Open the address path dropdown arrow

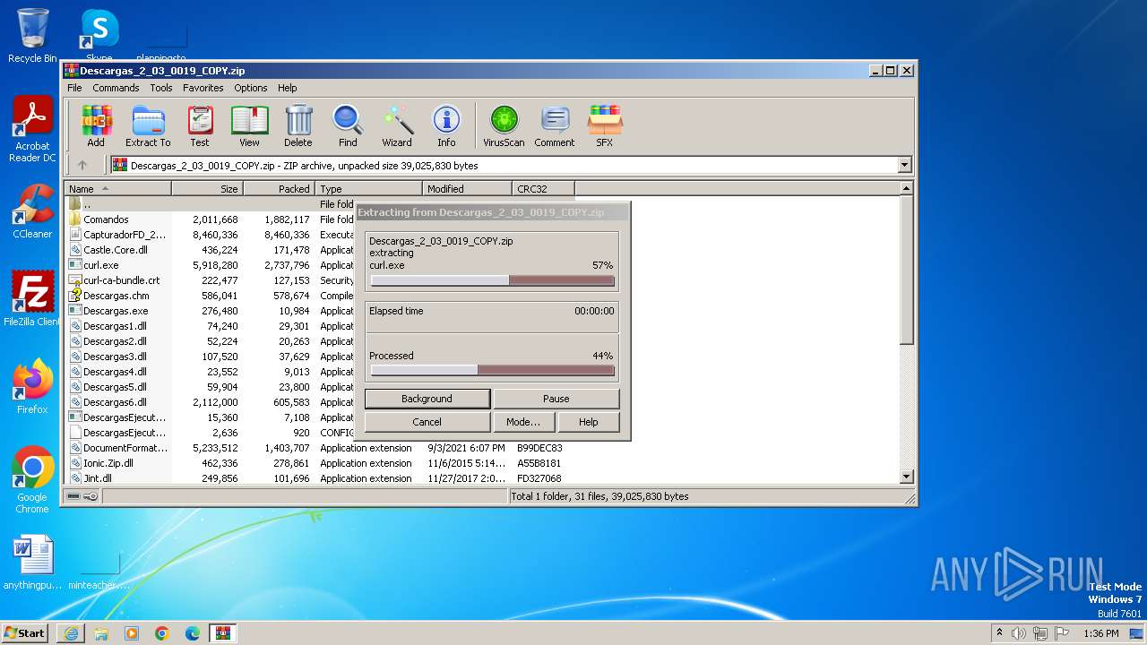pos(904,165)
